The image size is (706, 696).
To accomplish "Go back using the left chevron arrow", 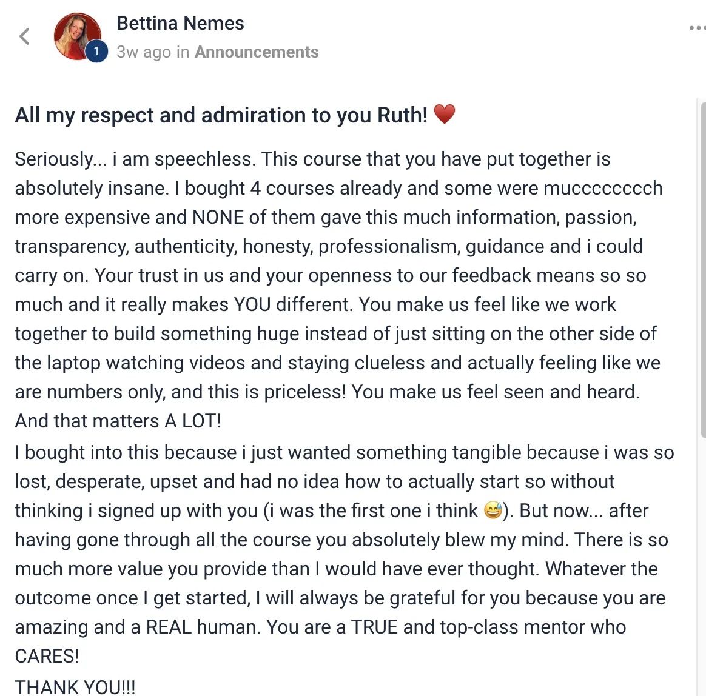I will 25,36.
